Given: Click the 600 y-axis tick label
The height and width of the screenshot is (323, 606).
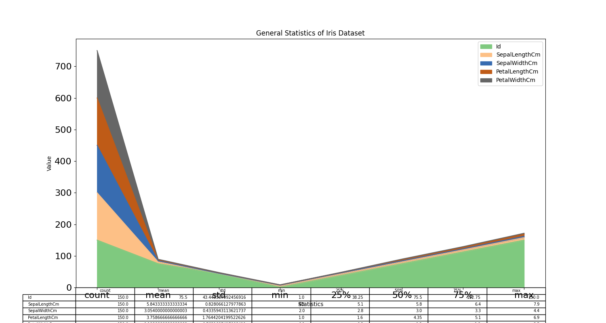Looking at the screenshot, I should (x=63, y=98).
